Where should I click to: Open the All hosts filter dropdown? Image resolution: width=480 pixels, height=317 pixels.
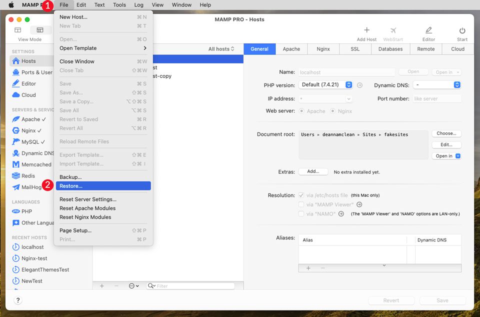tap(221, 49)
